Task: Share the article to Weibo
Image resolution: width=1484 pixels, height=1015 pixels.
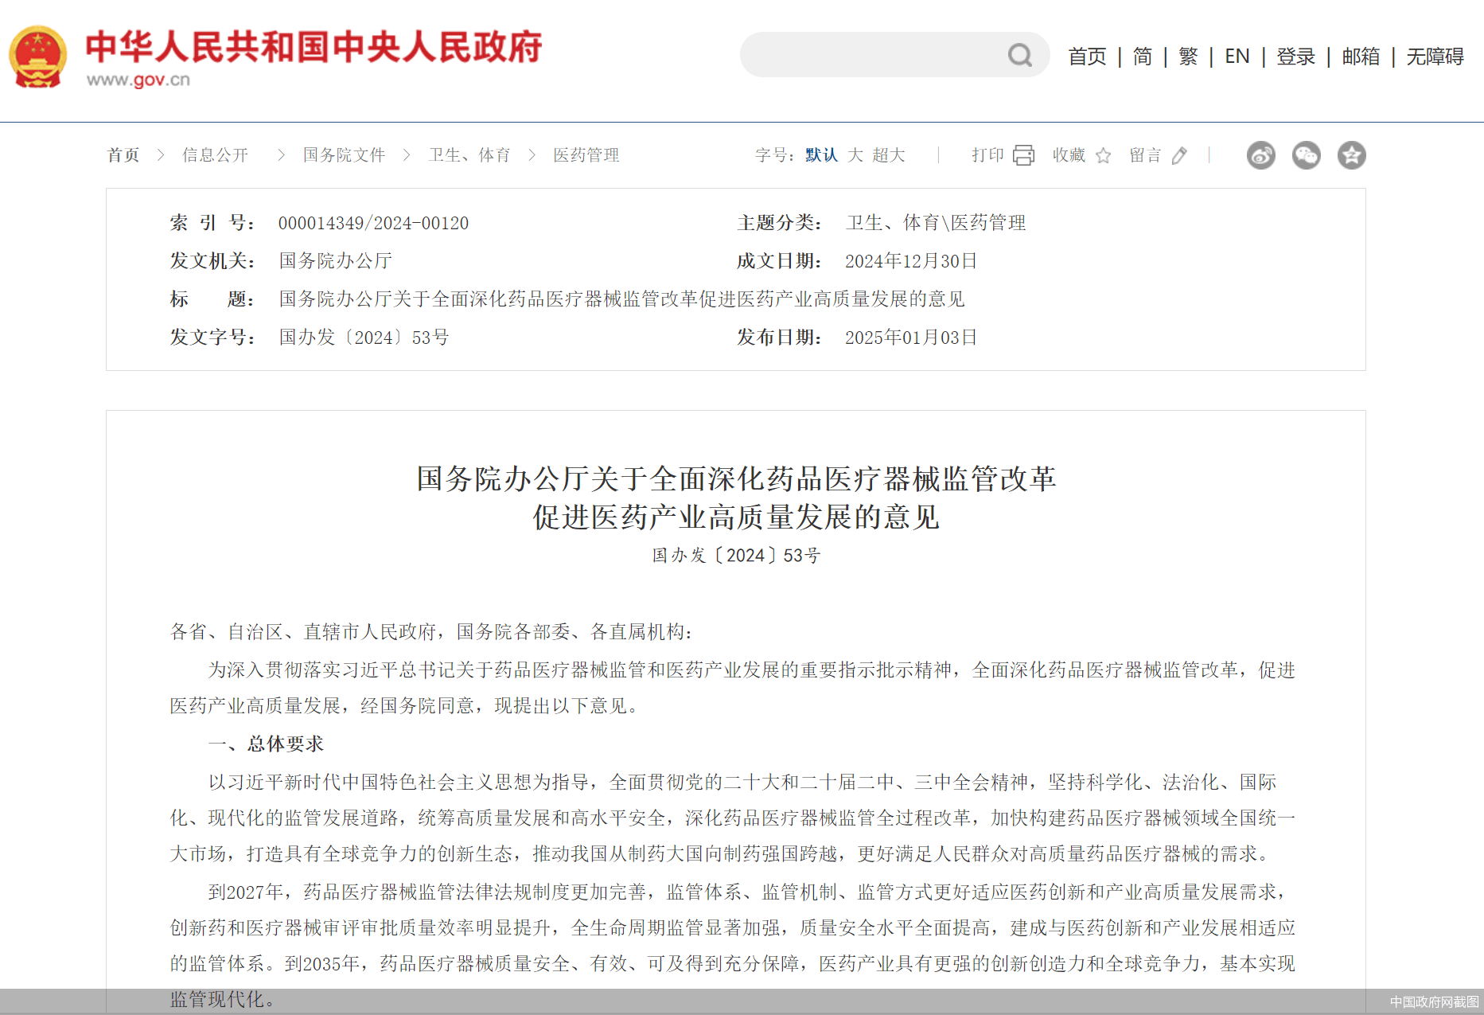Action: click(1260, 155)
